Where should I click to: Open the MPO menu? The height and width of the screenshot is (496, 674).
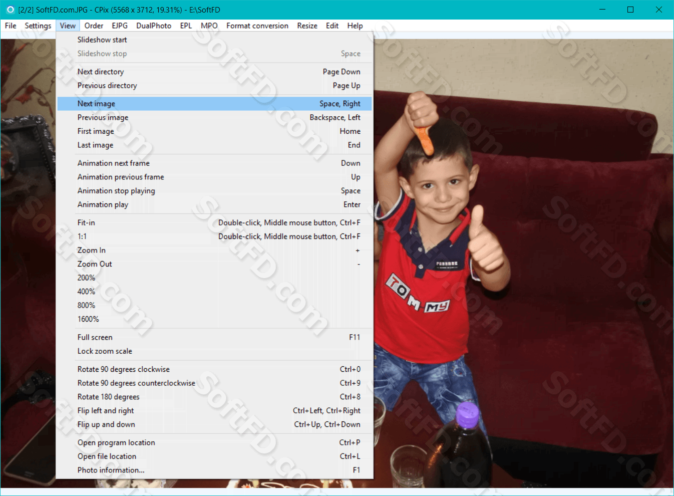209,26
